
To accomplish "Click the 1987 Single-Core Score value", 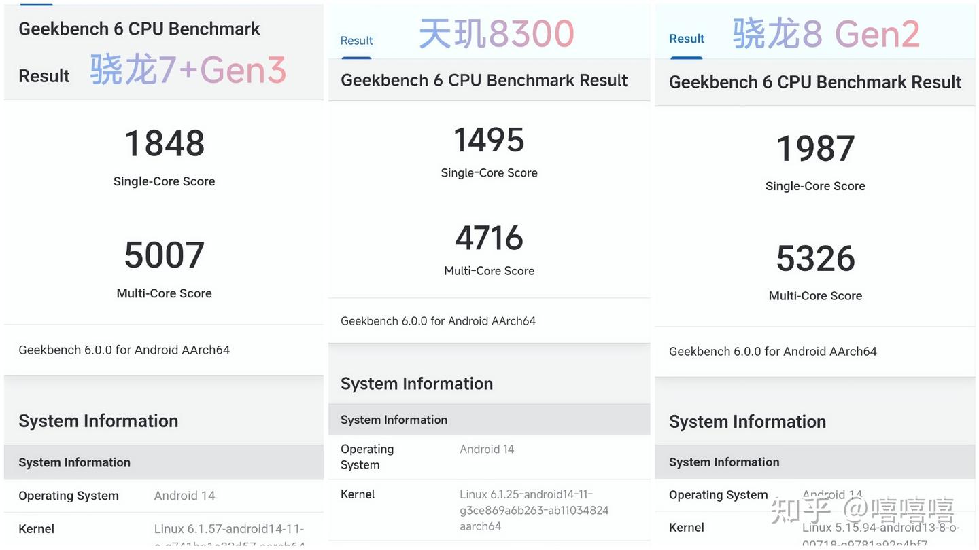I will 814,147.
